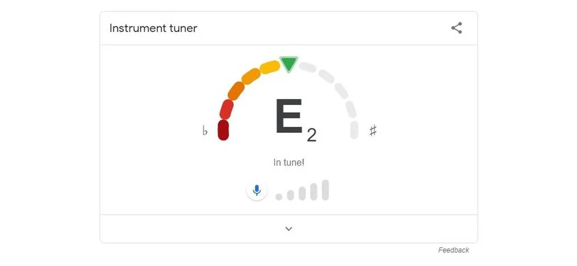Click the smallest dot of the volume meter

tap(279, 196)
